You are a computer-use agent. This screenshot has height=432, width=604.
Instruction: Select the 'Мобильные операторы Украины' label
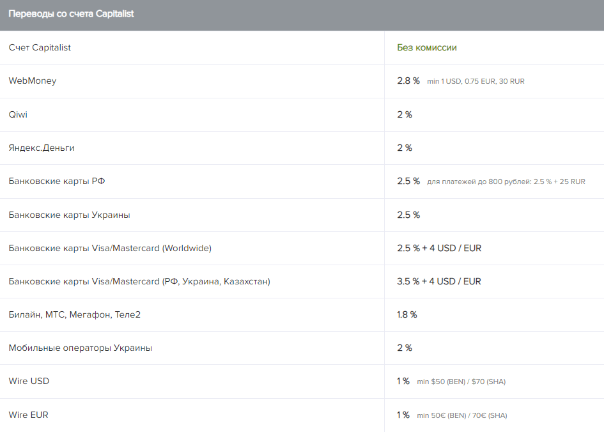point(81,348)
